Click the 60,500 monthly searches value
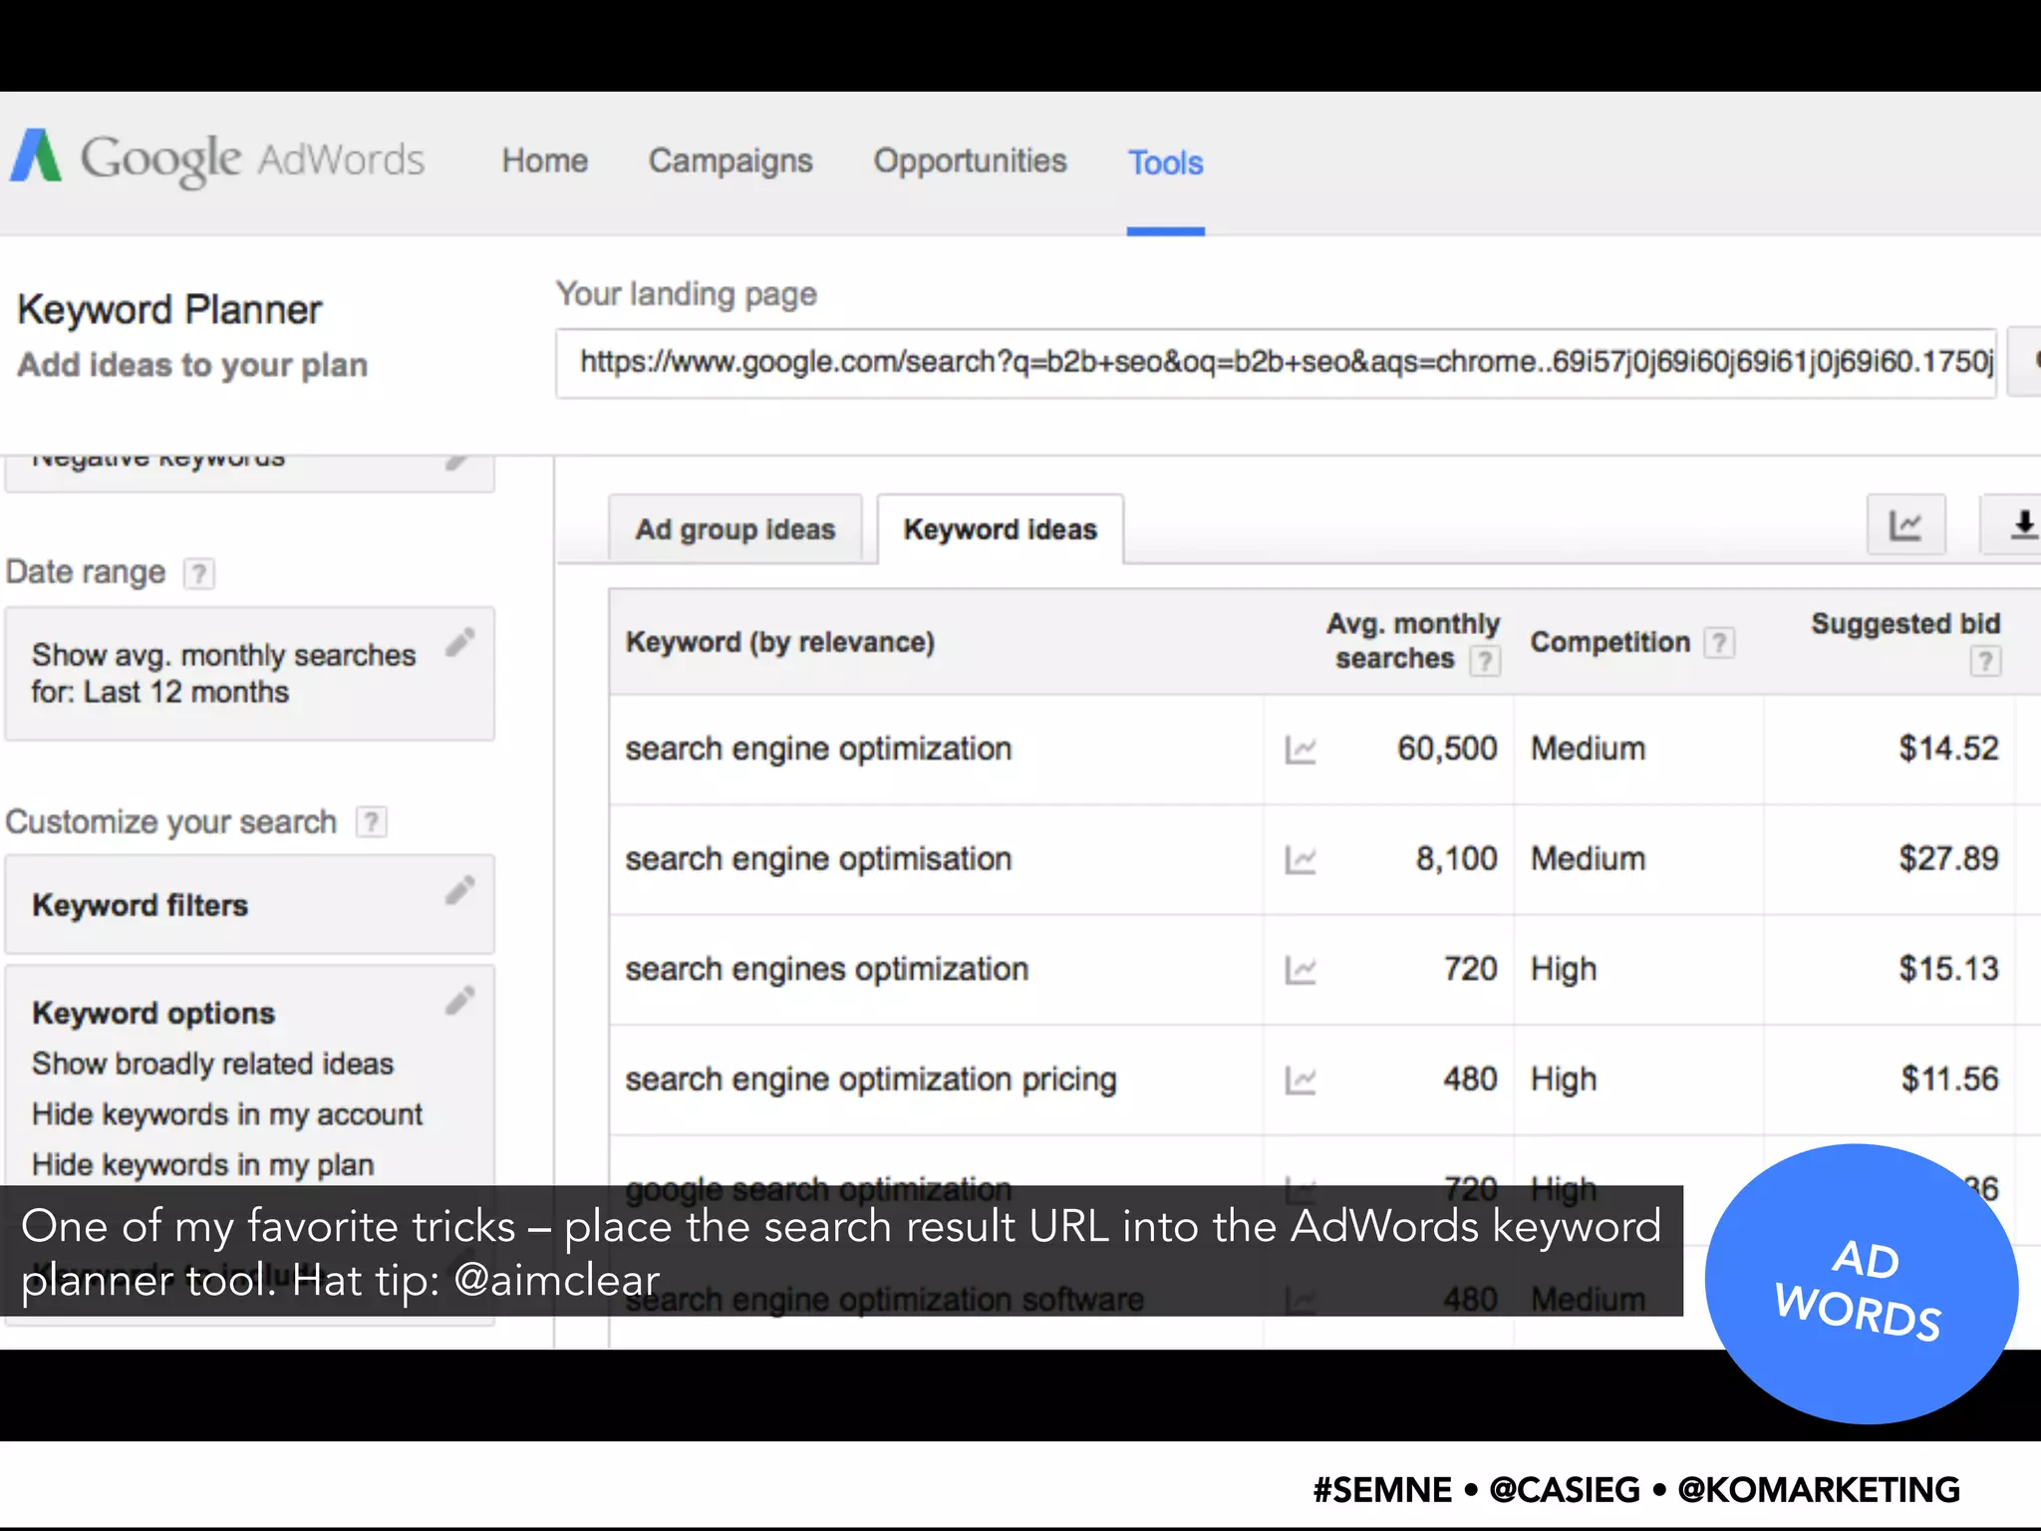This screenshot has height=1531, width=2041. (x=1447, y=749)
